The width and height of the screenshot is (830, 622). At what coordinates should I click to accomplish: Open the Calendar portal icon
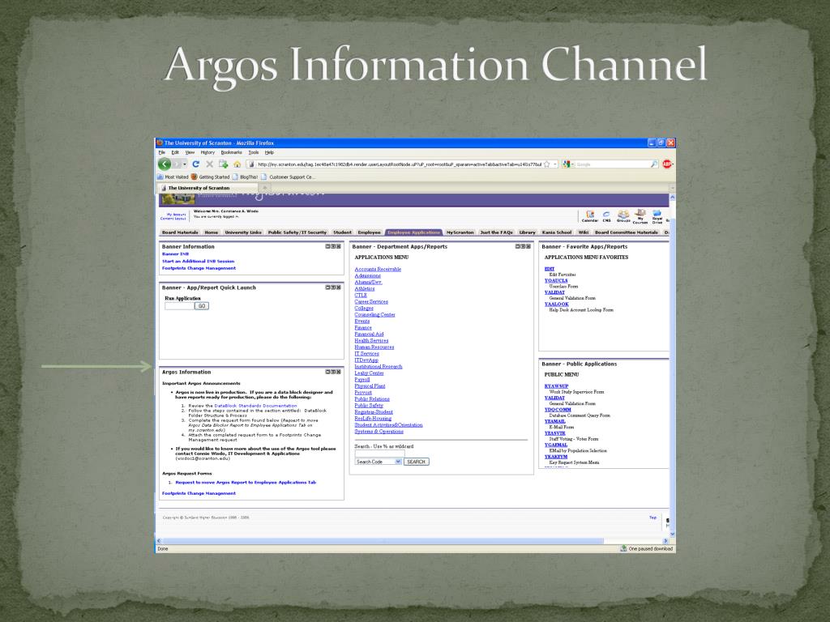tap(590, 216)
